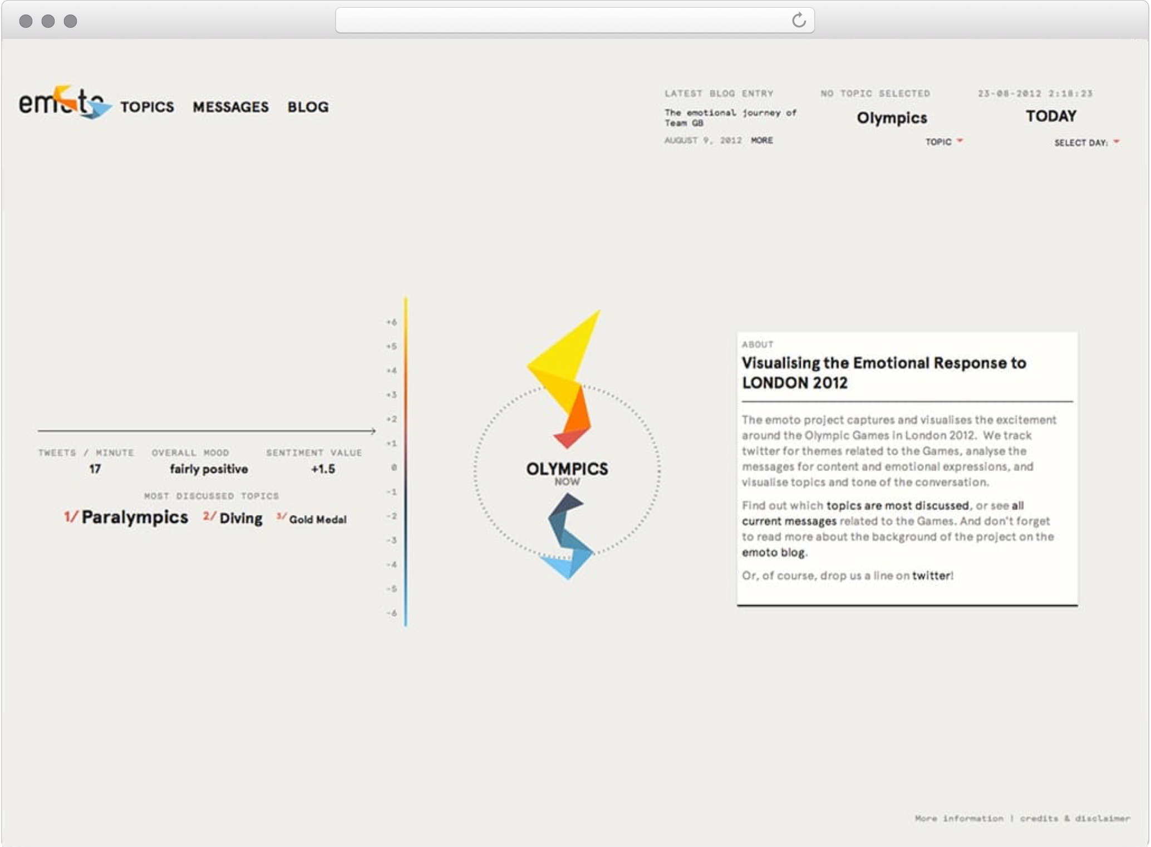Click the tweets per minute value 17

pyautogui.click(x=95, y=469)
